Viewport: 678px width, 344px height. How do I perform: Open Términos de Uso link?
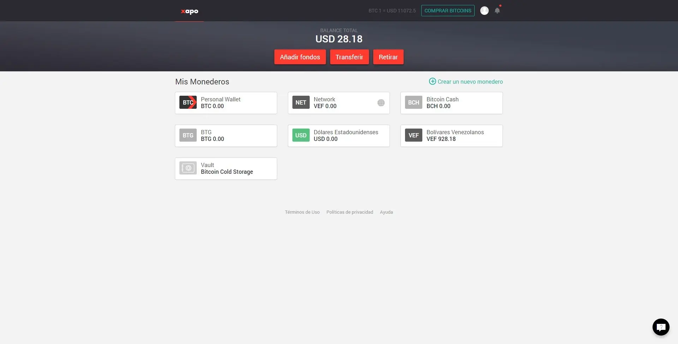click(302, 212)
